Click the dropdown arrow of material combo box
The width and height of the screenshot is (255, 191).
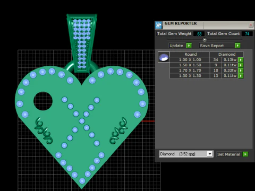click(210, 154)
